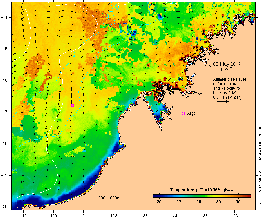Click the '200 1000m' depth contour label

109,198
